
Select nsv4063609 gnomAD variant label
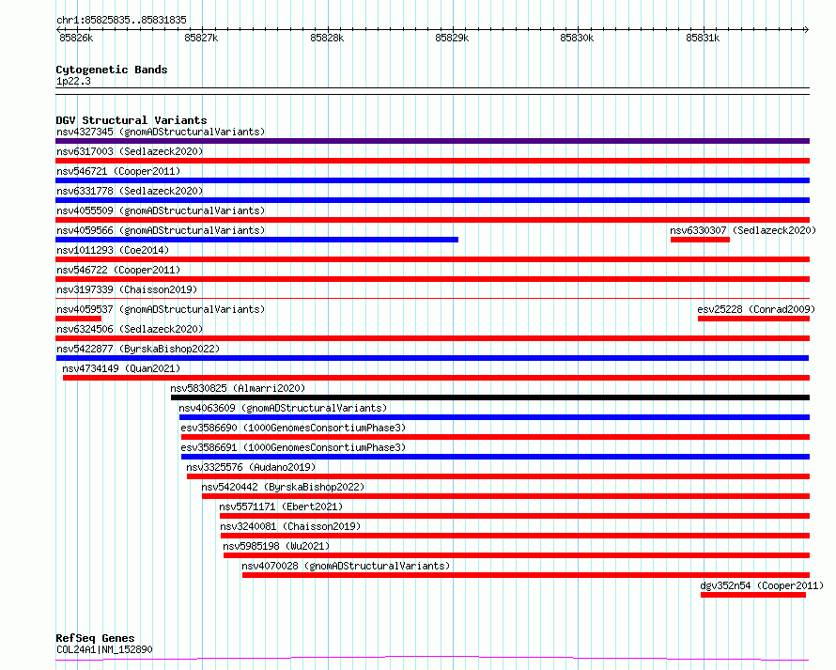tap(283, 408)
